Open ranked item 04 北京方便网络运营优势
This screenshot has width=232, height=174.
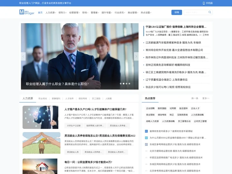pyautogui.click(x=173, y=151)
